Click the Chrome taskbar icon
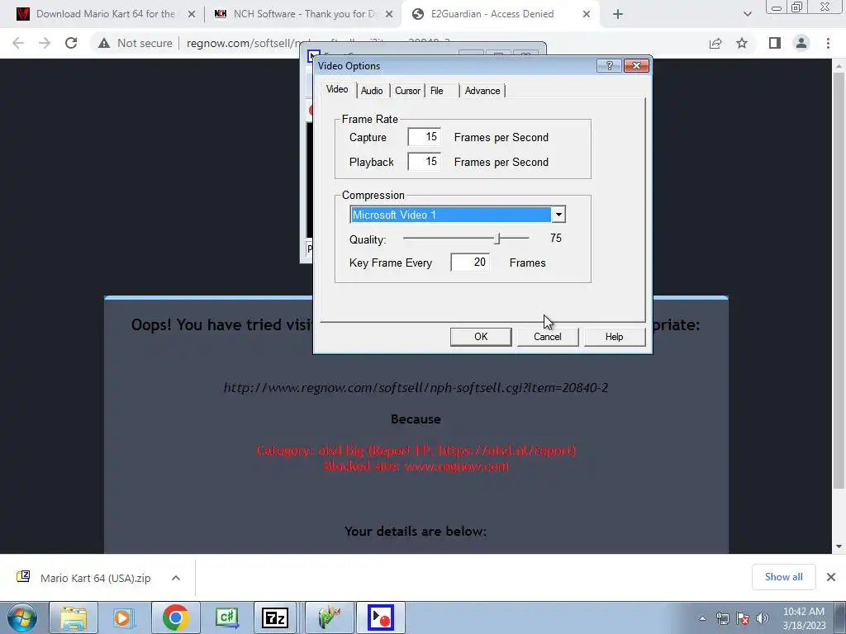 coord(175,617)
